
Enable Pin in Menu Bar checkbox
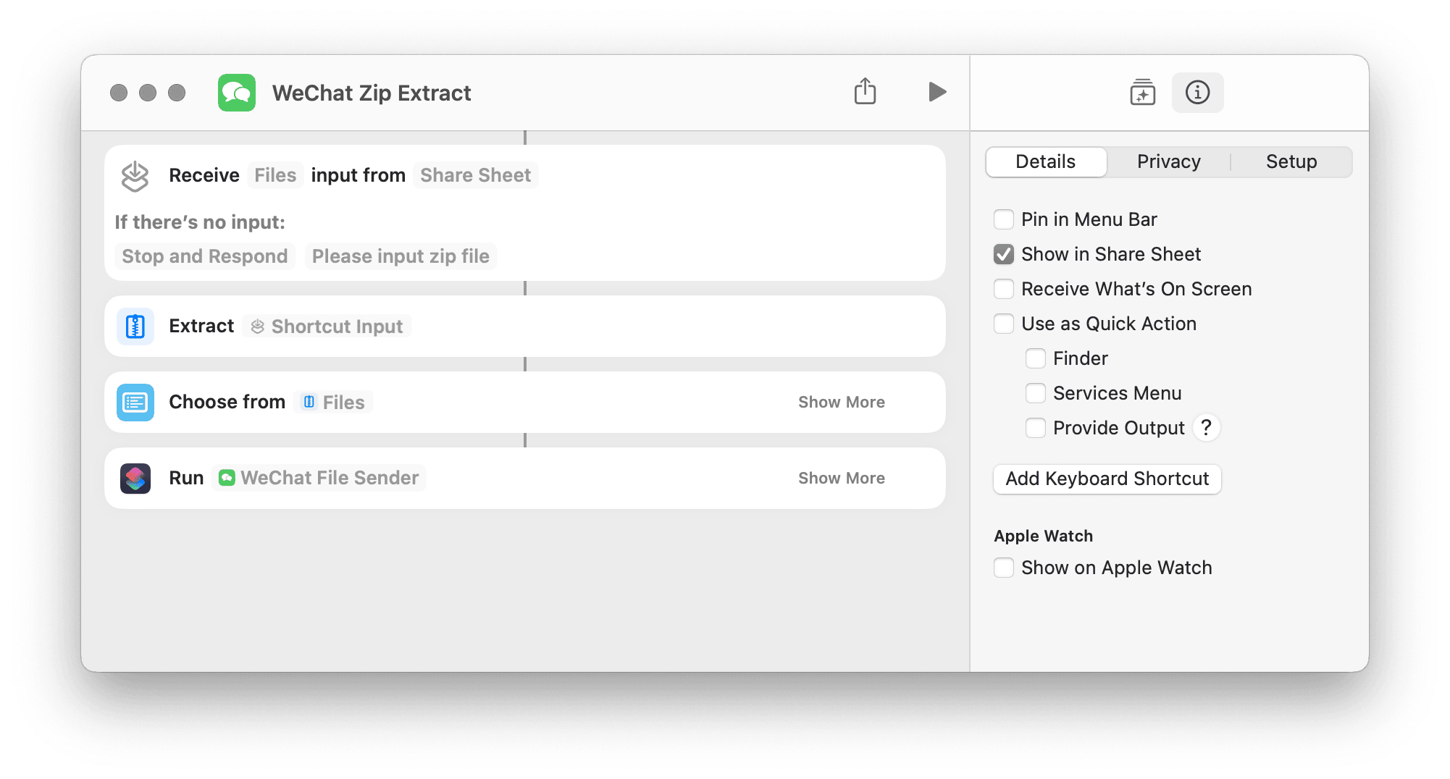1004,219
